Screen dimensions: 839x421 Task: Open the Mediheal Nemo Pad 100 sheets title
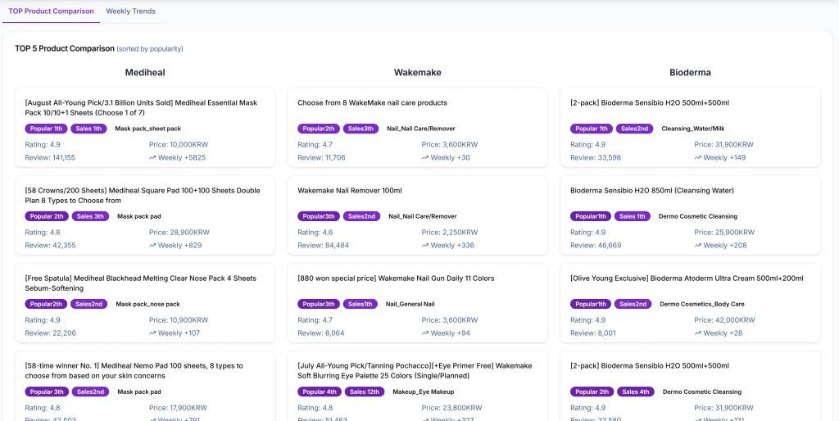(x=134, y=371)
